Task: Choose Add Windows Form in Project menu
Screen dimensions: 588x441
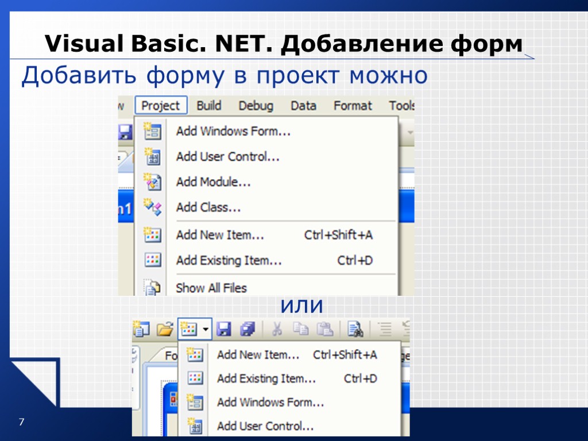Action: (266, 131)
